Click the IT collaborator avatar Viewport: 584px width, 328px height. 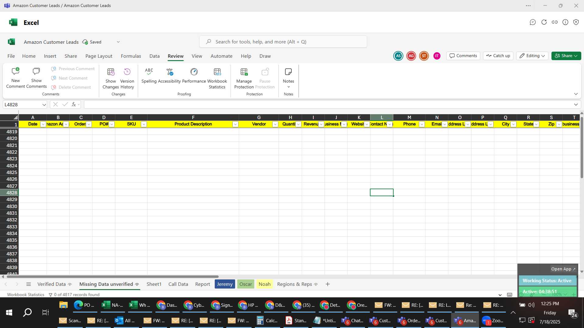pyautogui.click(x=437, y=56)
